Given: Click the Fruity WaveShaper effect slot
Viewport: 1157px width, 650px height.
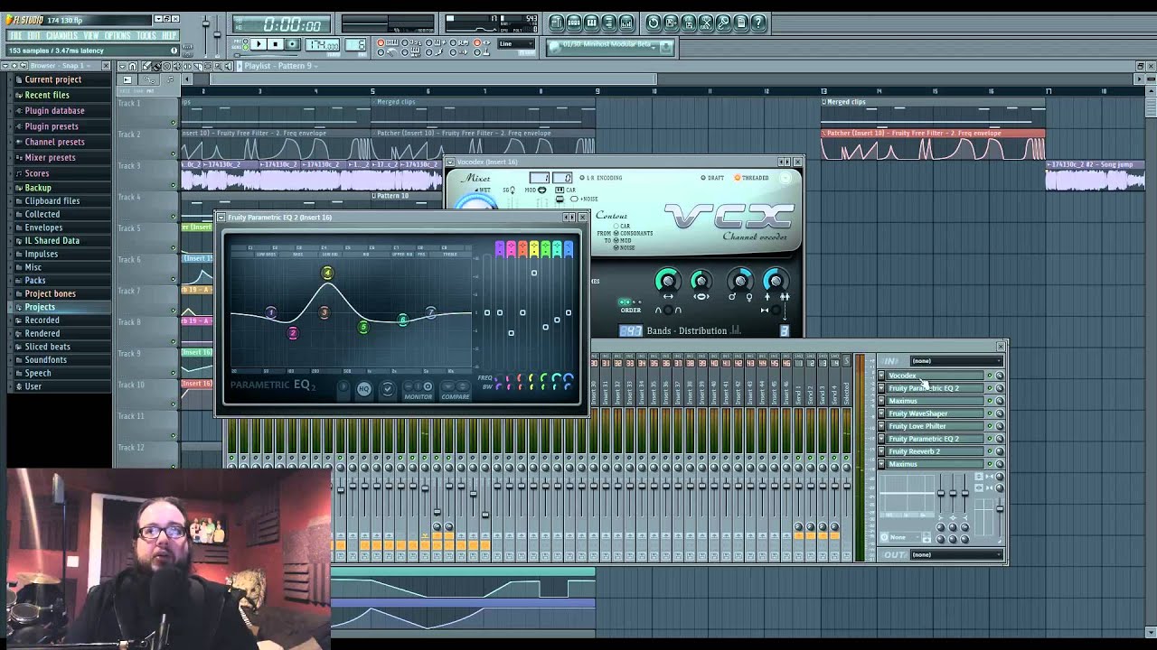Looking at the screenshot, I should [935, 413].
